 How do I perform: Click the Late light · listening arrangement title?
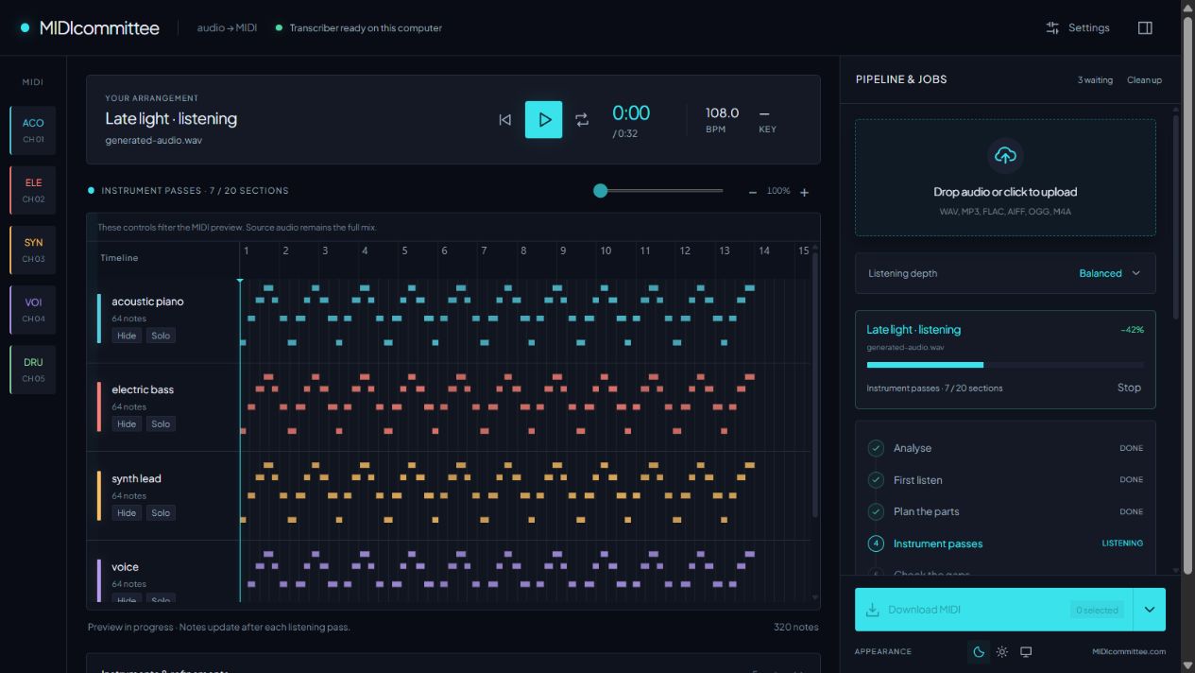point(171,118)
